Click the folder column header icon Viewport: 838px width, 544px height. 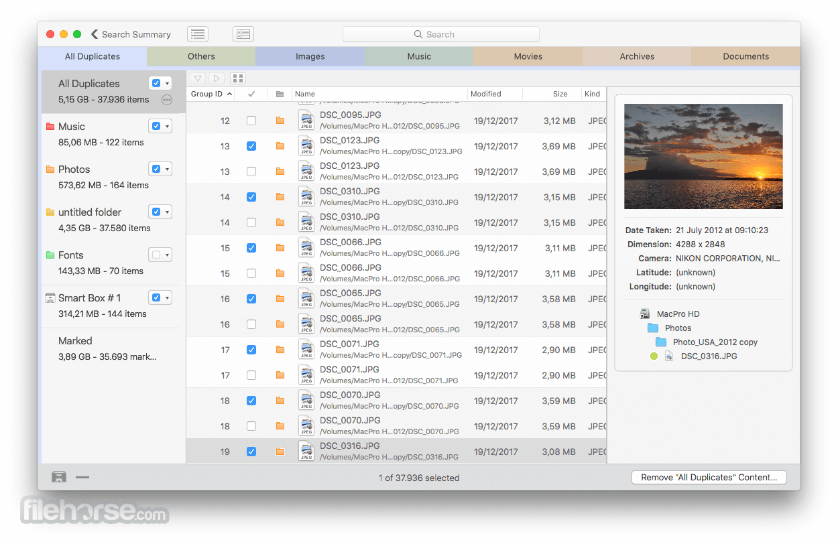[x=280, y=94]
